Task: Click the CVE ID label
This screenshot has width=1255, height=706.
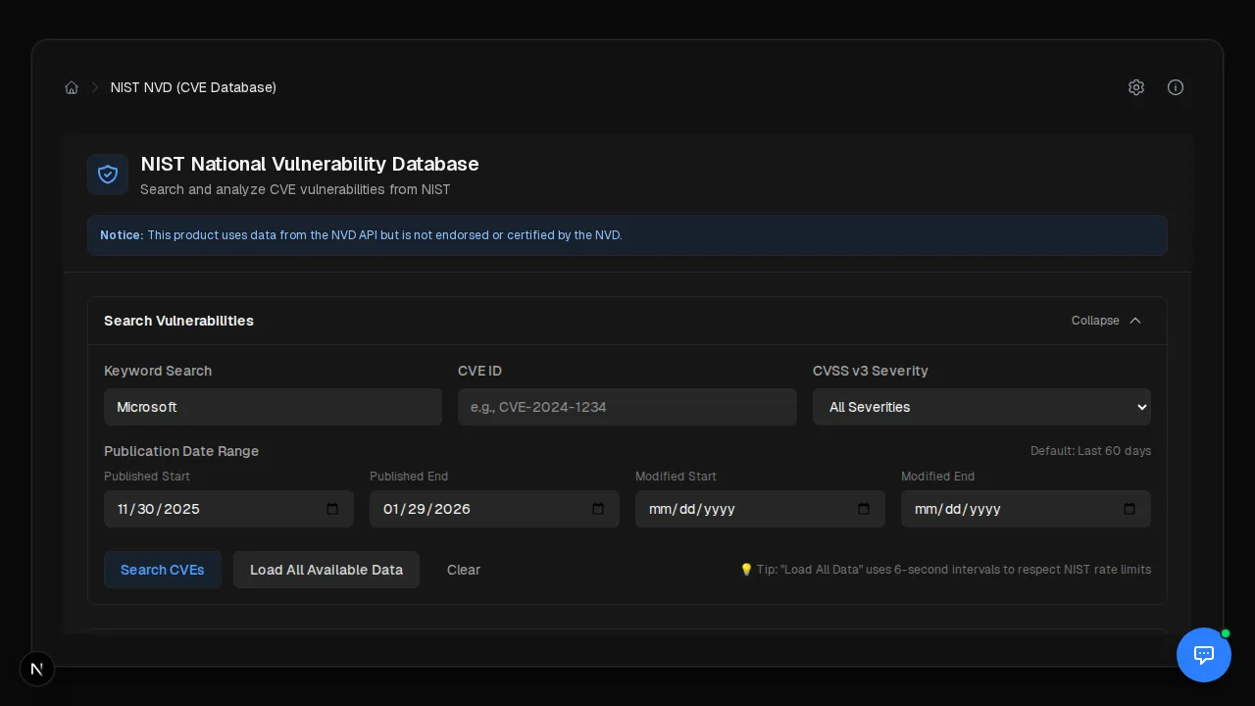Action: pyautogui.click(x=479, y=371)
